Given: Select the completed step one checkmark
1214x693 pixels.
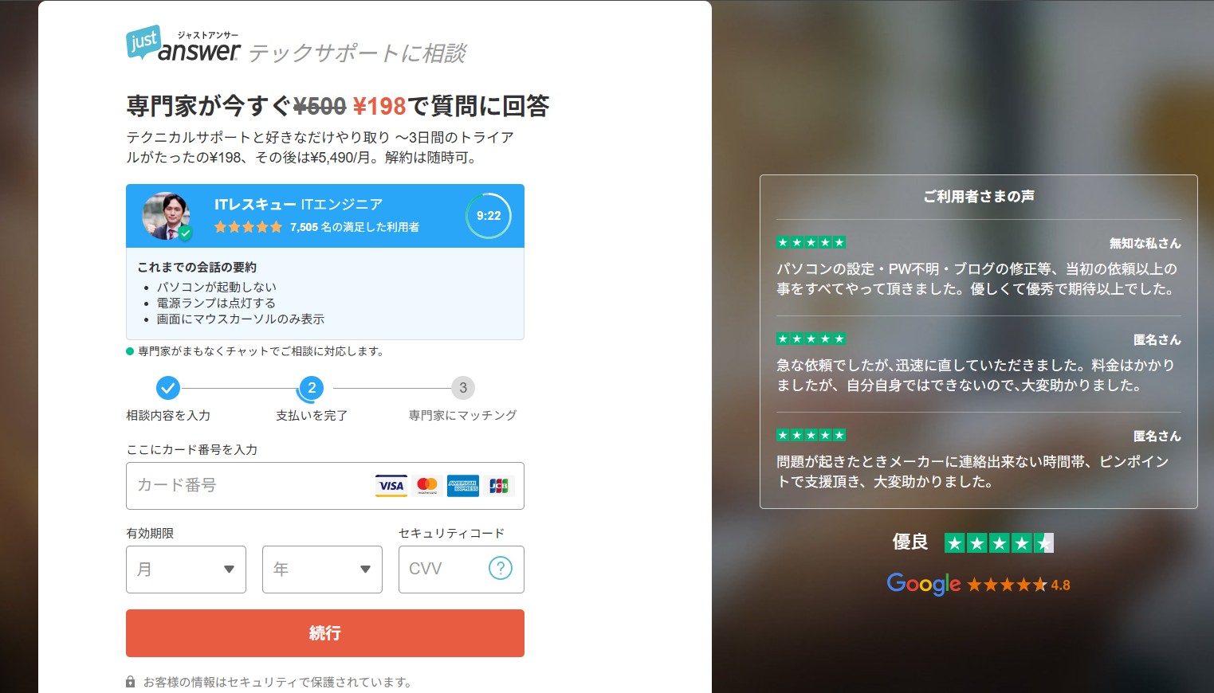Looking at the screenshot, I should pos(167,388).
